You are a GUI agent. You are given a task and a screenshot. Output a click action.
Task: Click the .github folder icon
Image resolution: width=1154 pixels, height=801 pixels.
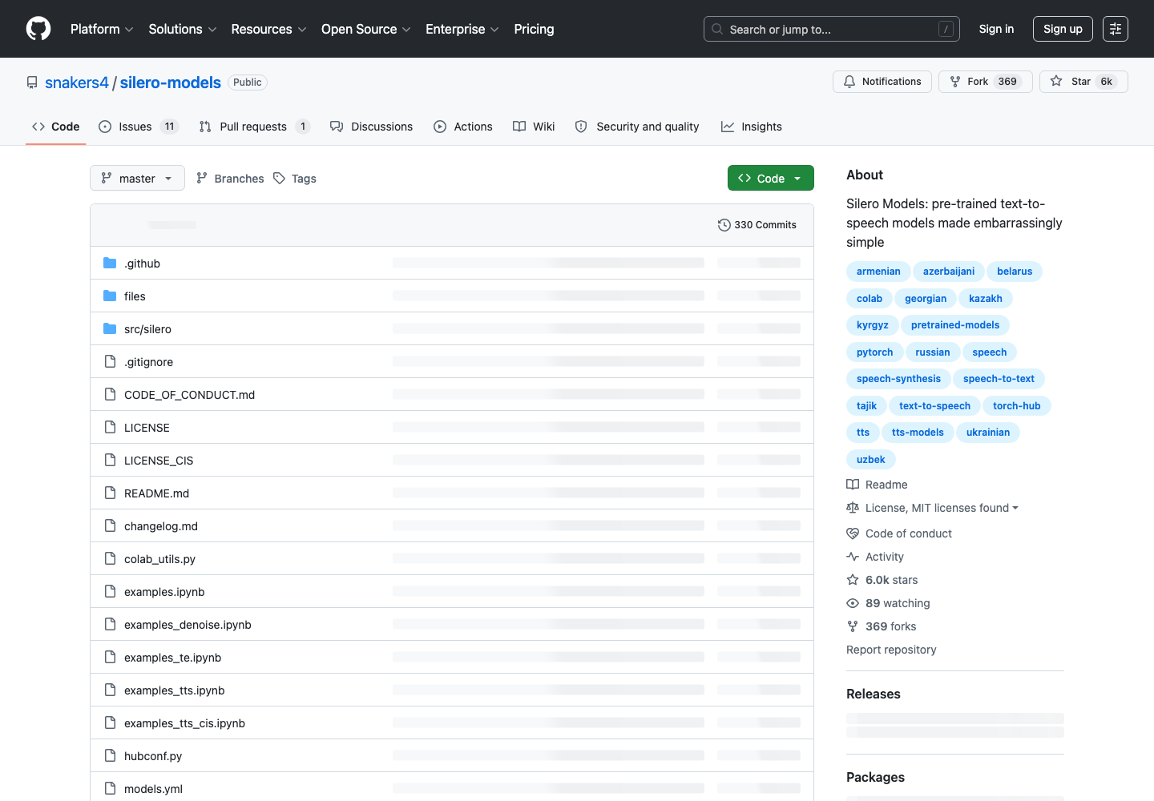[110, 264]
